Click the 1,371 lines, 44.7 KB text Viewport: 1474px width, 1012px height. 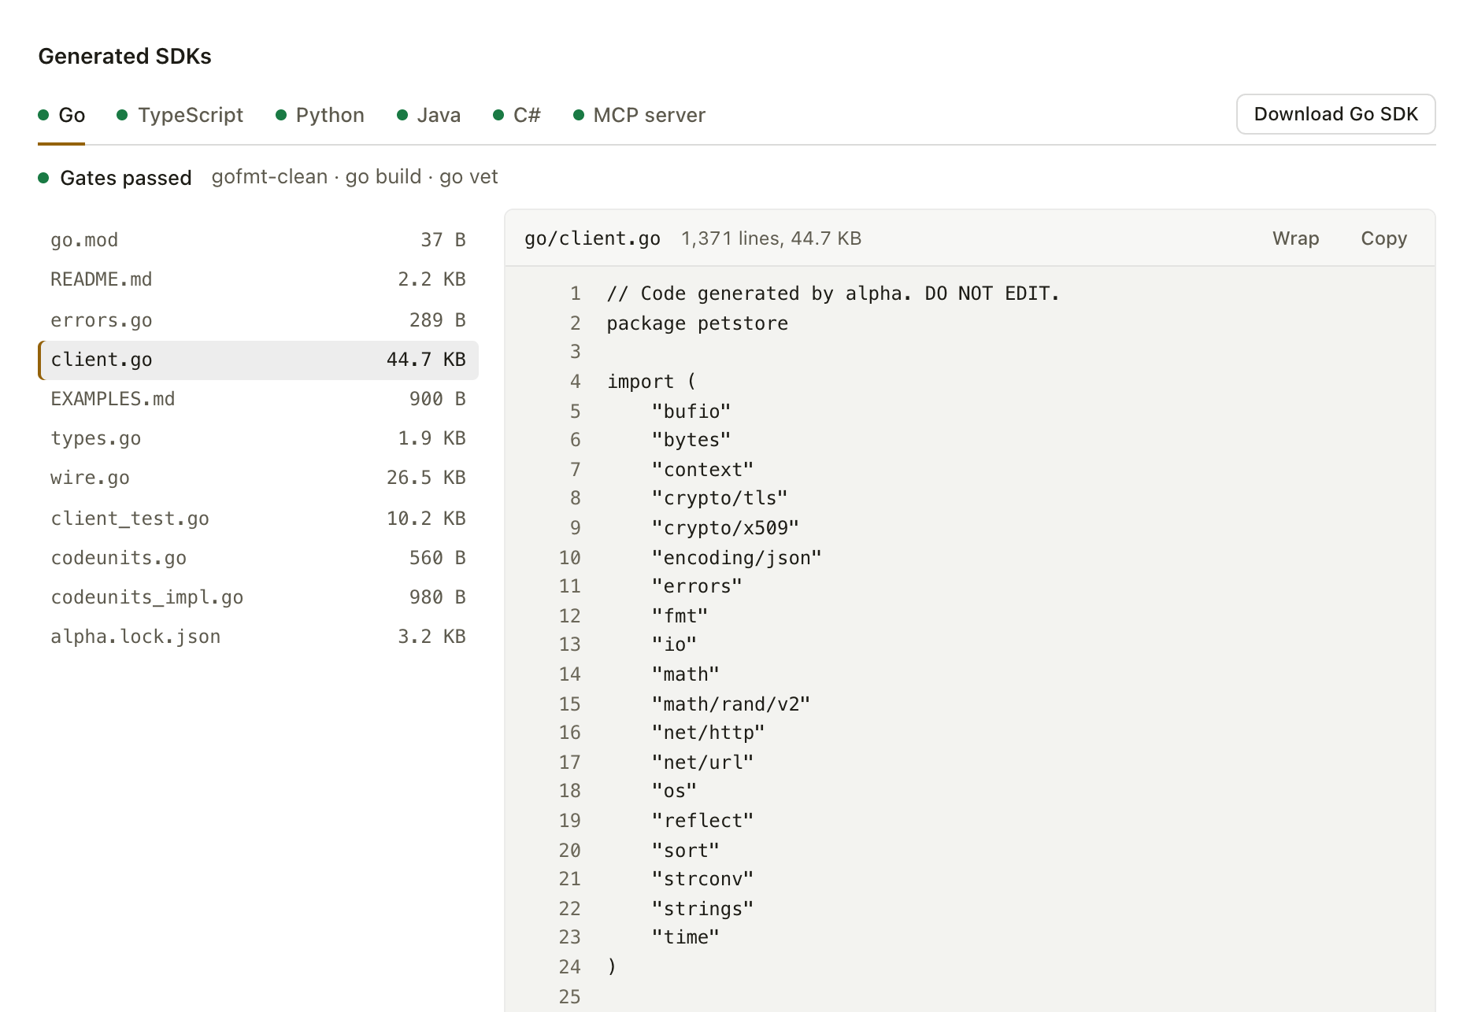(x=771, y=238)
